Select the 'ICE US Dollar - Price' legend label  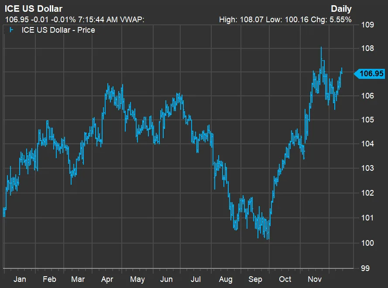(x=58, y=30)
